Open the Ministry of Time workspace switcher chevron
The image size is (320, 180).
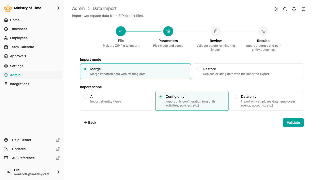pyautogui.click(x=58, y=8)
